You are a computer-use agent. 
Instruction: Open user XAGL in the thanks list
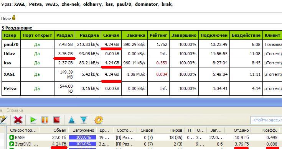[x=20, y=4]
